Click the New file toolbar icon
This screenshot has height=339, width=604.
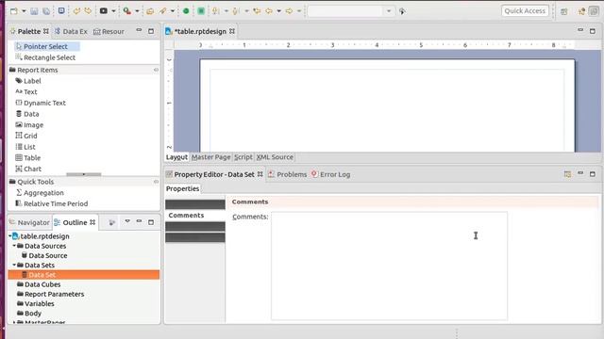tap(14, 11)
